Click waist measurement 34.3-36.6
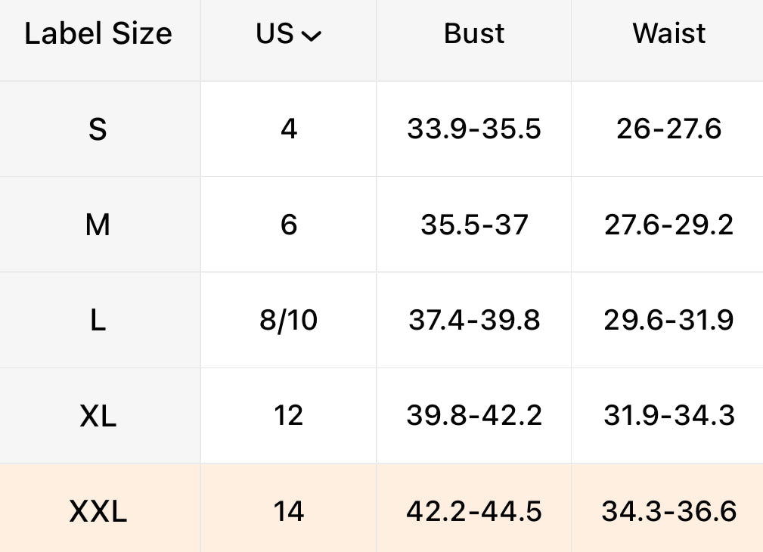Viewport: 763px width, 552px height. tap(669, 512)
